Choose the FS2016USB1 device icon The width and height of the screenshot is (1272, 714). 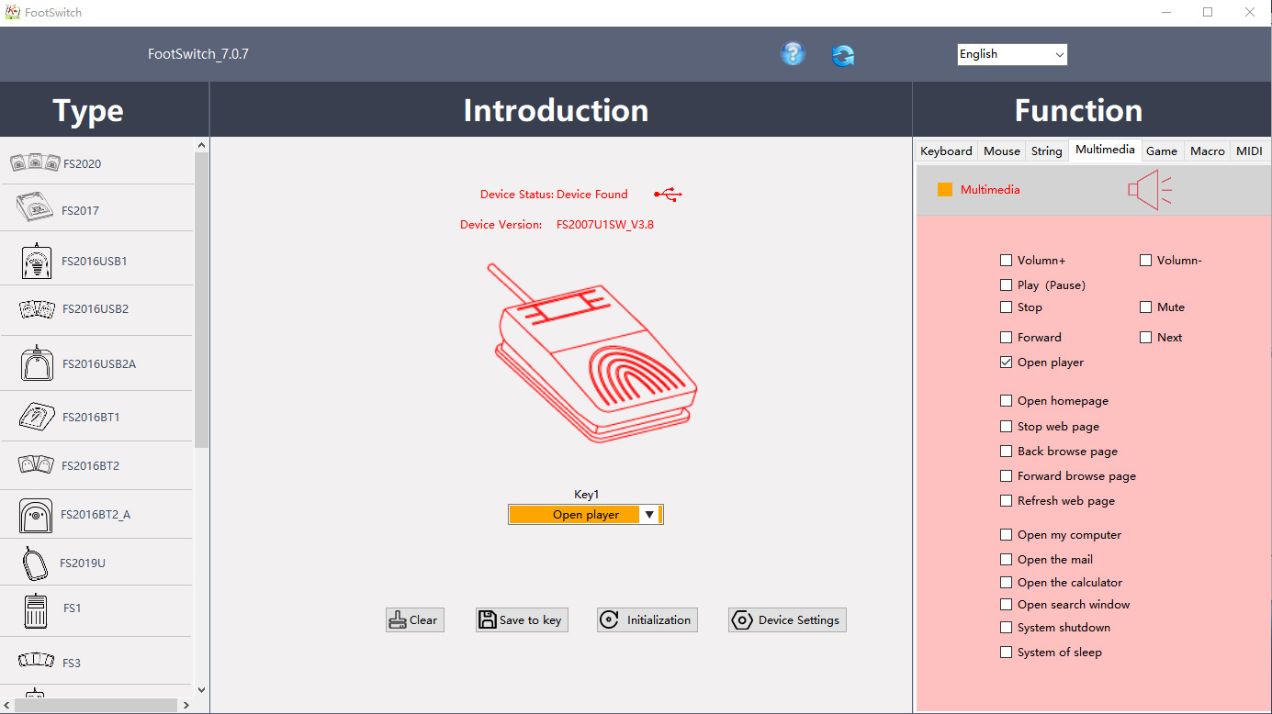point(37,261)
